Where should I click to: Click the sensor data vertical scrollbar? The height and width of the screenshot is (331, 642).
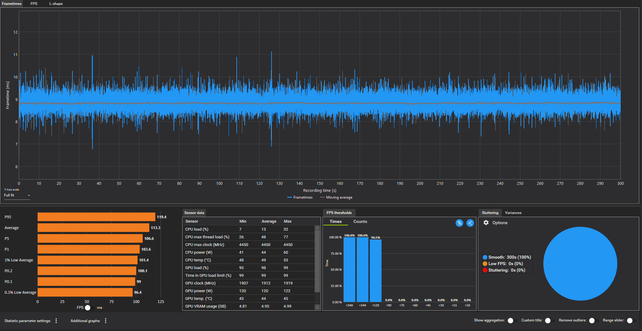pos(317,262)
